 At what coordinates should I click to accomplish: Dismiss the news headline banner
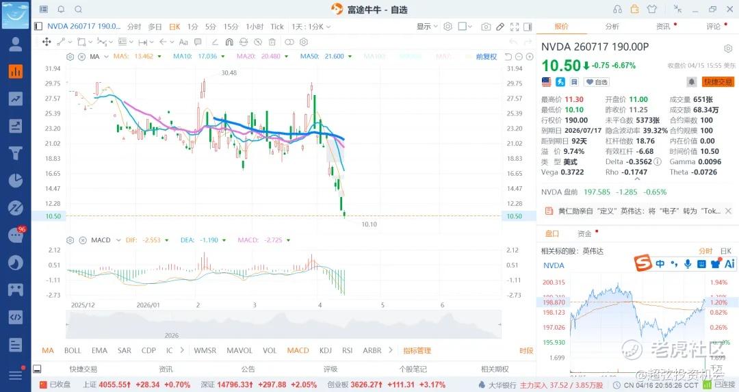tap(728, 211)
